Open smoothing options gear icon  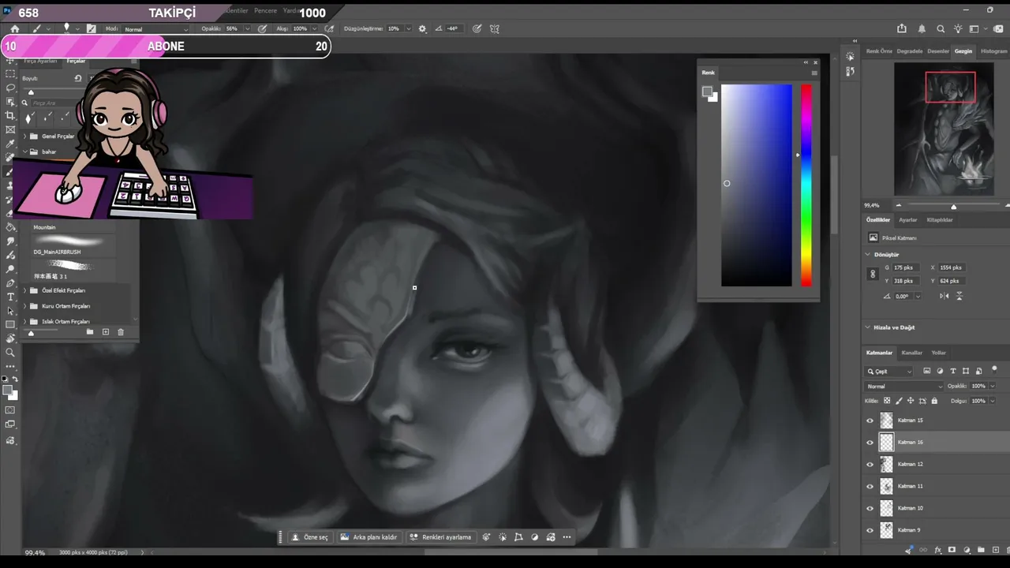(x=422, y=28)
